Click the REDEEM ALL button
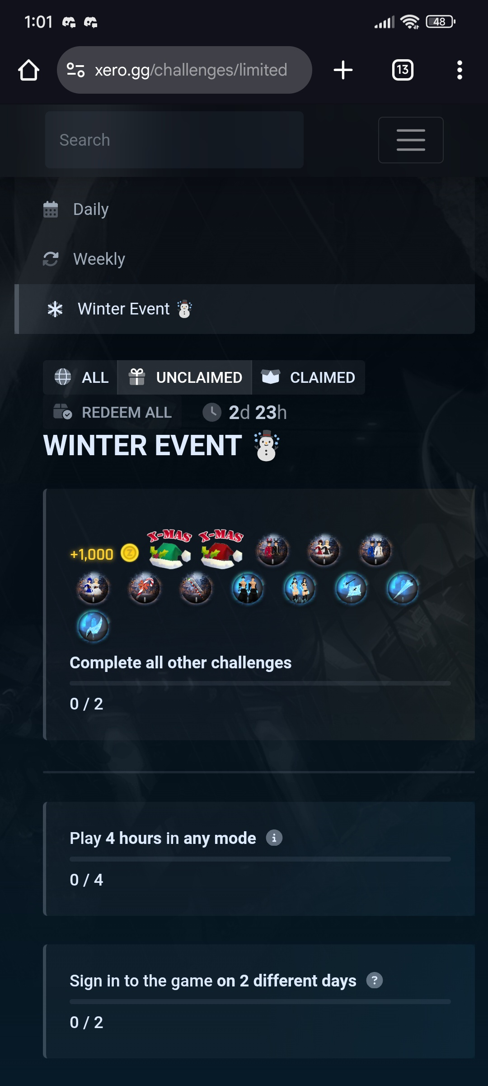Image resolution: width=488 pixels, height=1086 pixels. click(112, 412)
